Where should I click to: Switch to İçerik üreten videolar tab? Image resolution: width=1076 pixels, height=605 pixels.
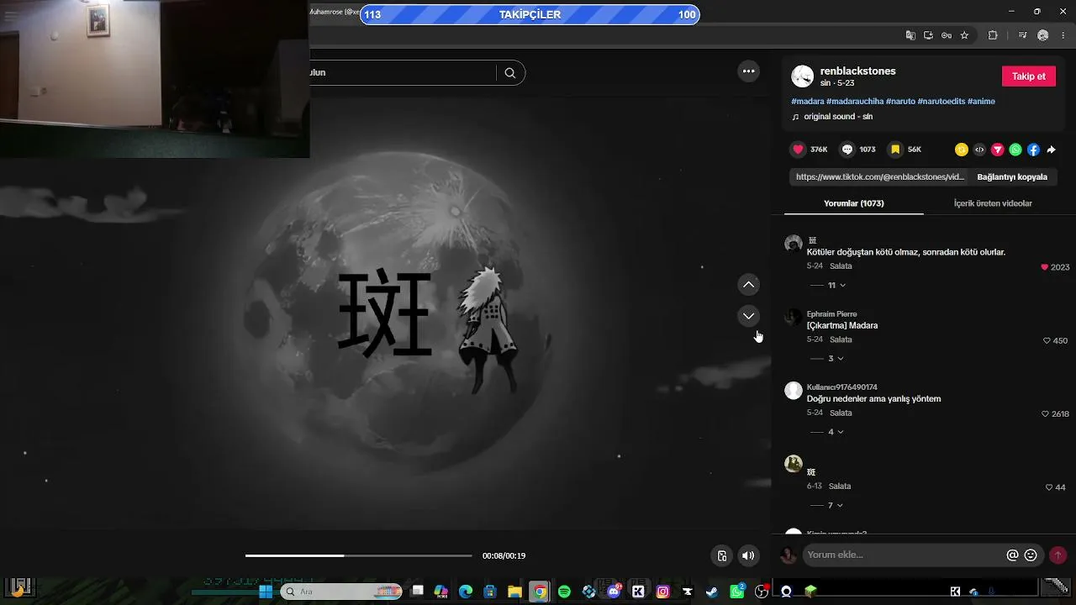pos(993,203)
